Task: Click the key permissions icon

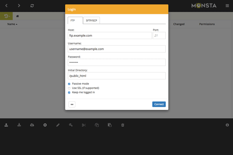Action: [x=71, y=125]
